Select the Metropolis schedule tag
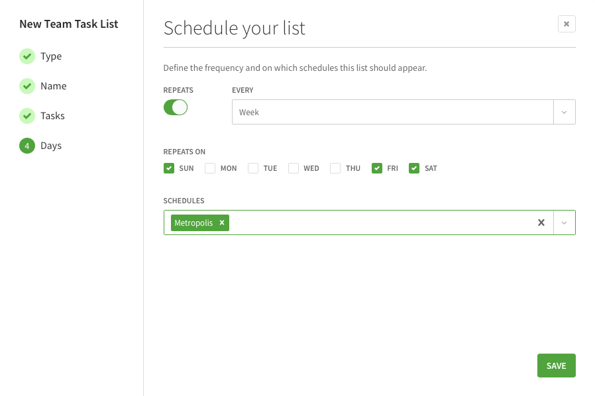Image resolution: width=595 pixels, height=396 pixels. pos(193,223)
